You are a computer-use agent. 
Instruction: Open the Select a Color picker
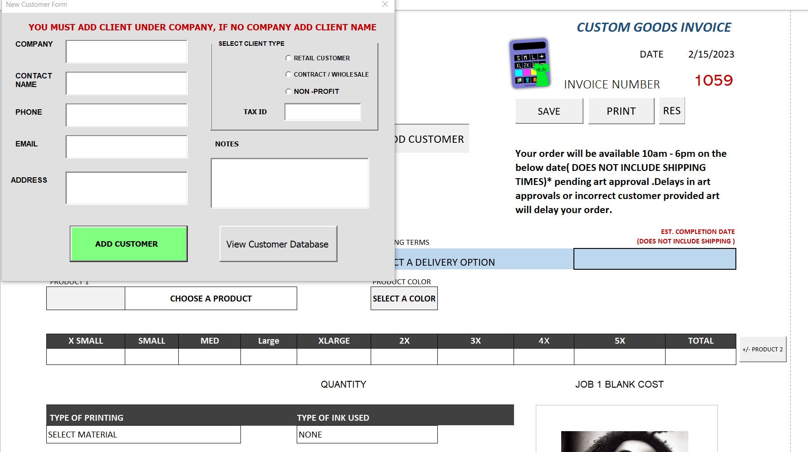point(404,298)
